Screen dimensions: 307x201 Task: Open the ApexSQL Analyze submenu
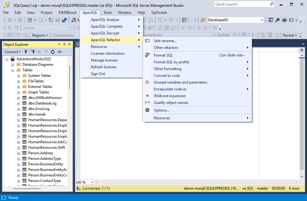point(111,20)
